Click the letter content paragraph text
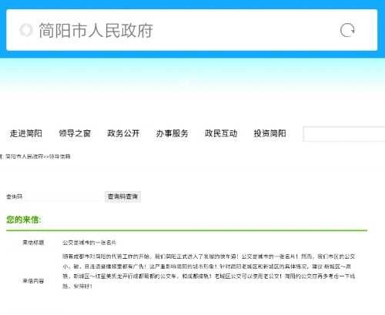The width and height of the screenshot is (385, 315). tap(209, 271)
